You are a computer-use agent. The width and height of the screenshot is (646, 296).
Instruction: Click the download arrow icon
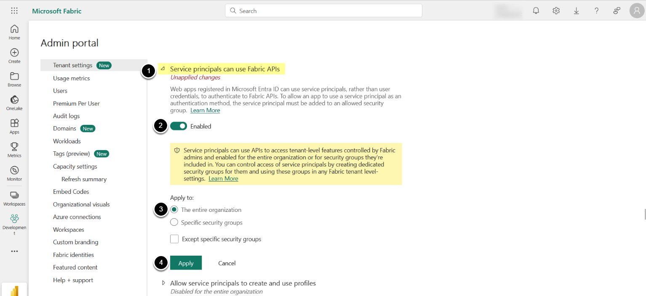pyautogui.click(x=576, y=11)
